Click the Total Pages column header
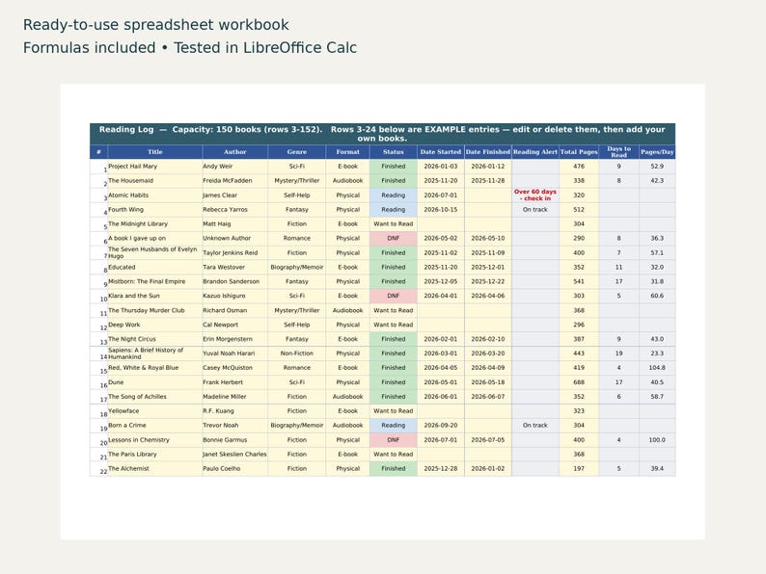 tap(579, 151)
